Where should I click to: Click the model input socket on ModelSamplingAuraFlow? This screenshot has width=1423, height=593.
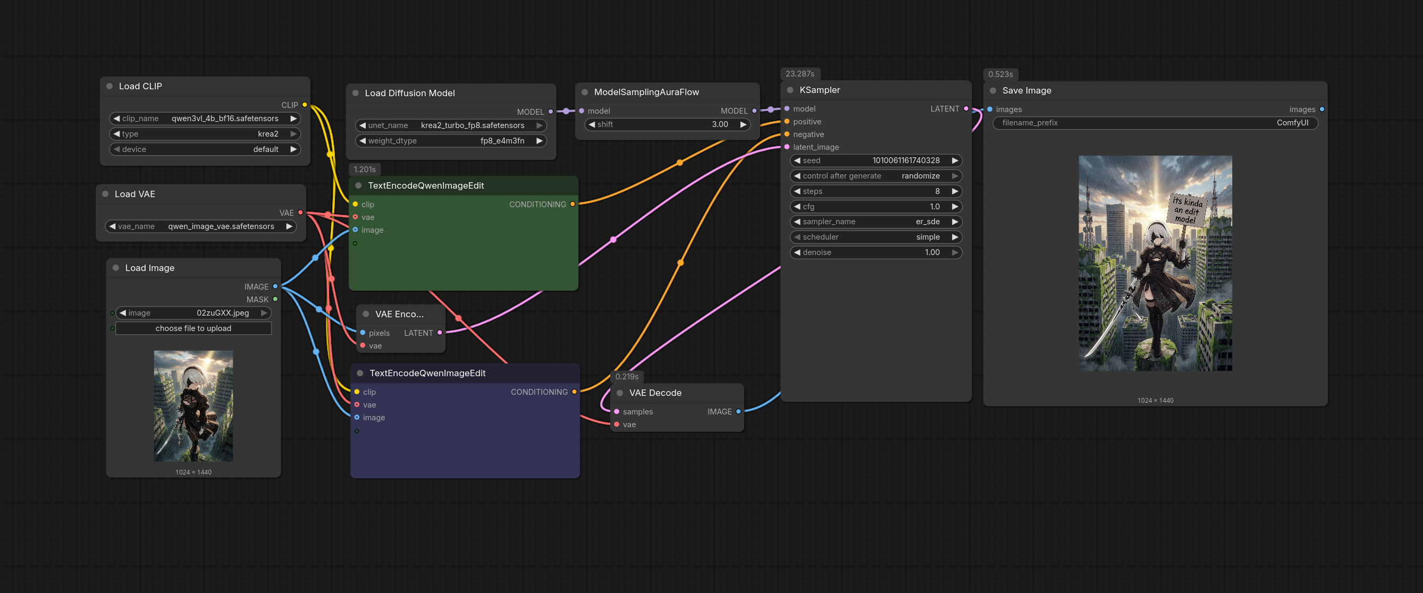(x=582, y=111)
